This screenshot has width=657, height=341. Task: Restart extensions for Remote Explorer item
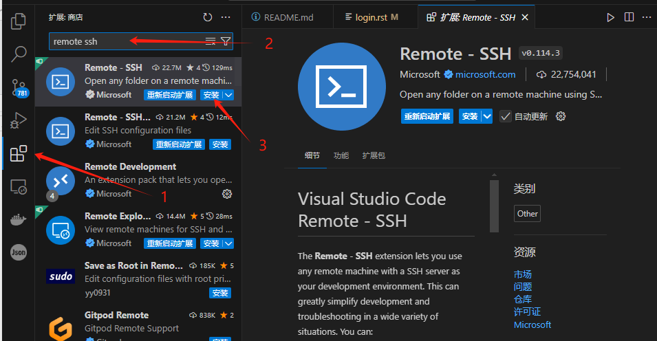point(170,243)
